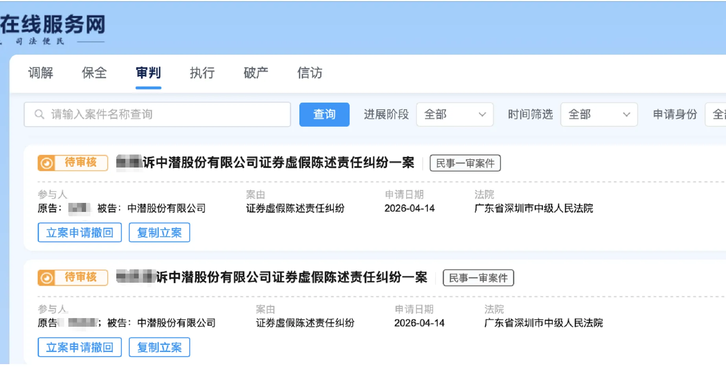
Task: Expand the 进展阶段 dropdown
Action: (455, 114)
